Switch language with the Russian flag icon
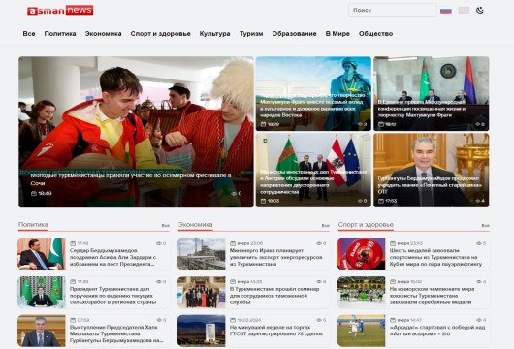Viewport: 514px width, 349px height. coord(446,10)
